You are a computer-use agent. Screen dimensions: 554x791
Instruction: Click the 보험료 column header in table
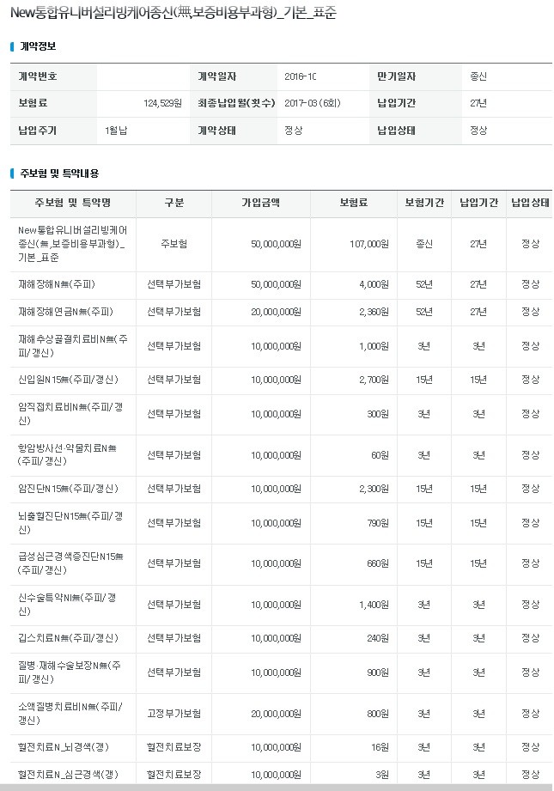point(353,203)
